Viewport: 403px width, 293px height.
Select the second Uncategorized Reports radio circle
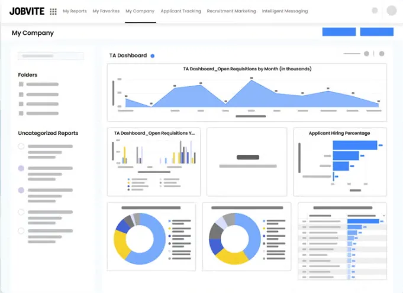(x=21, y=168)
